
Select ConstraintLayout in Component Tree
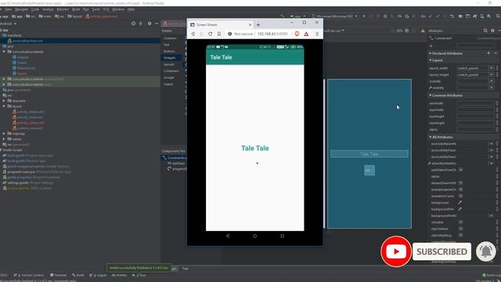click(x=175, y=157)
